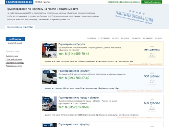Sort listings 'по ширине'
The image size is (169, 127).
[x=148, y=38]
